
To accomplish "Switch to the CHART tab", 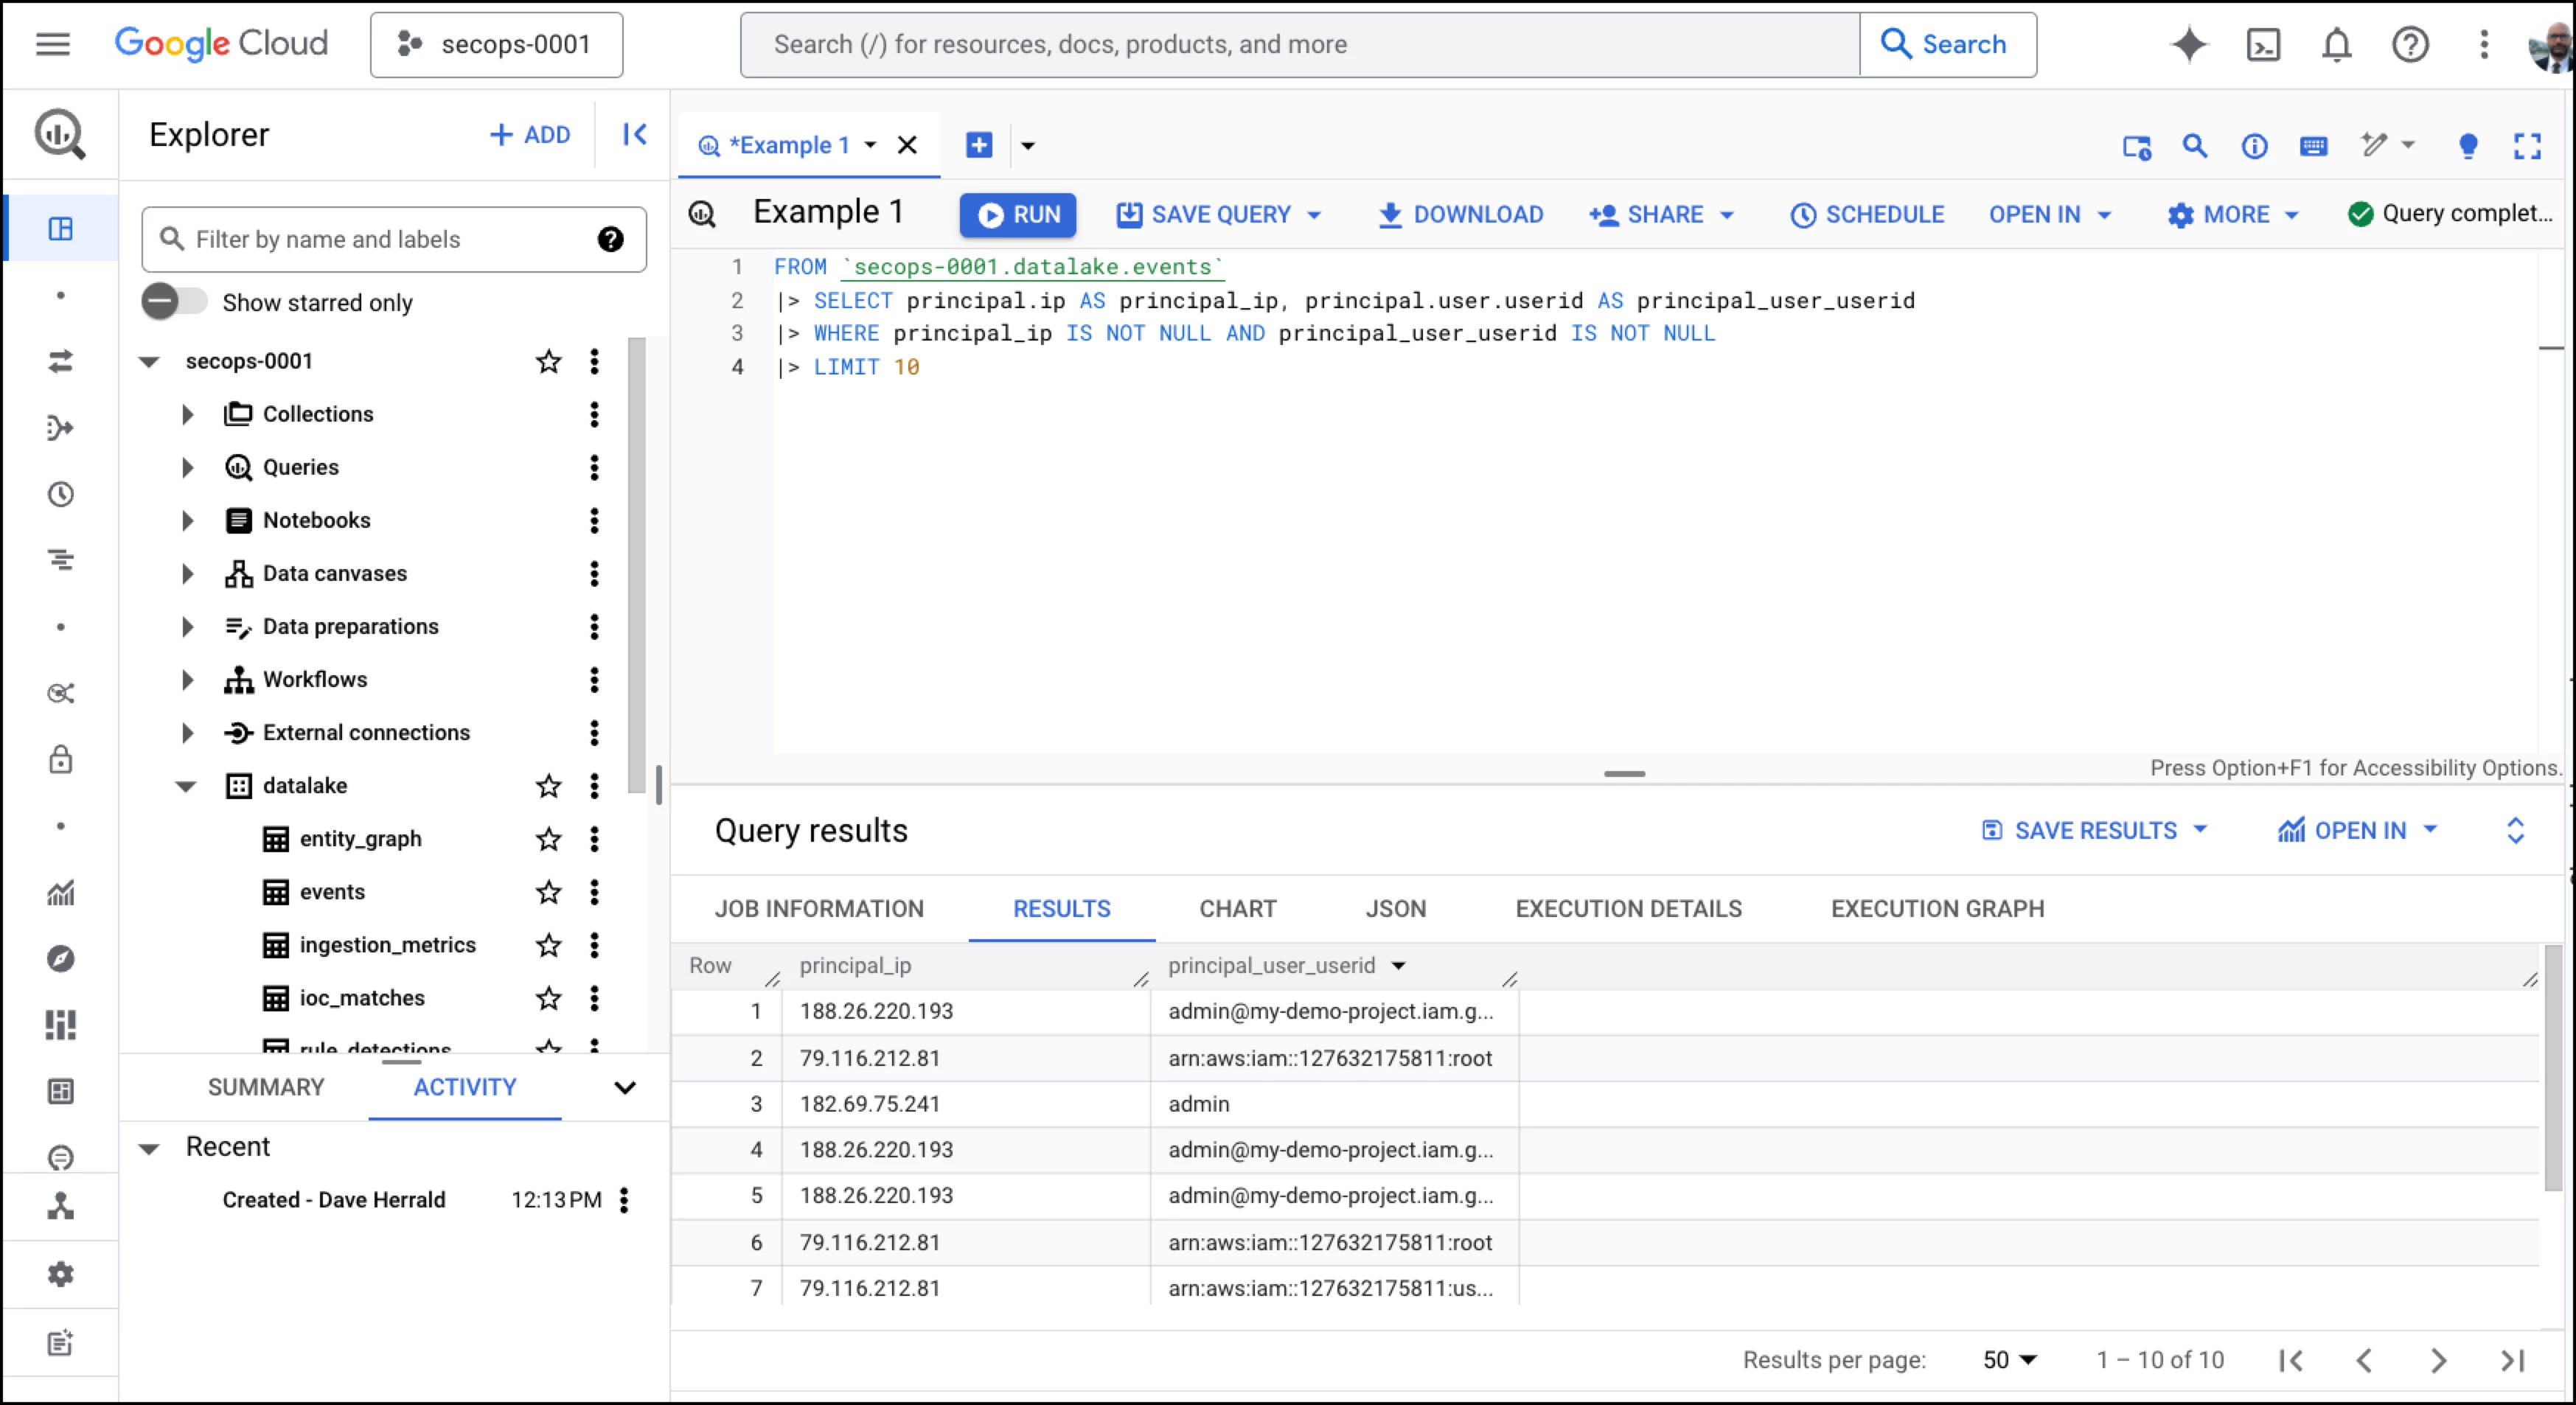I will click(x=1237, y=909).
